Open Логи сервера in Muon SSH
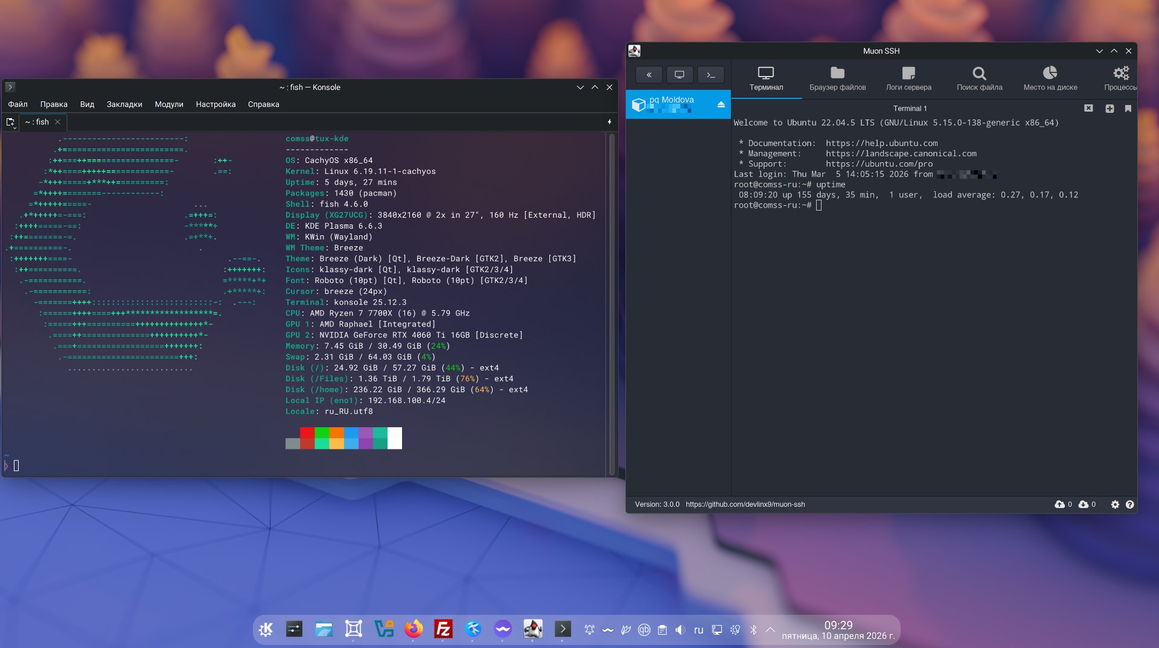Screen dimensions: 1159x648 pyautogui.click(x=908, y=79)
